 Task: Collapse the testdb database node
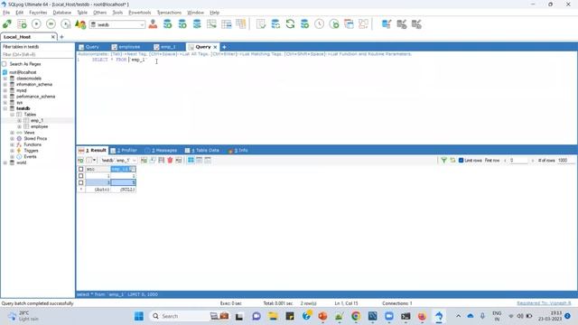tap(5, 108)
